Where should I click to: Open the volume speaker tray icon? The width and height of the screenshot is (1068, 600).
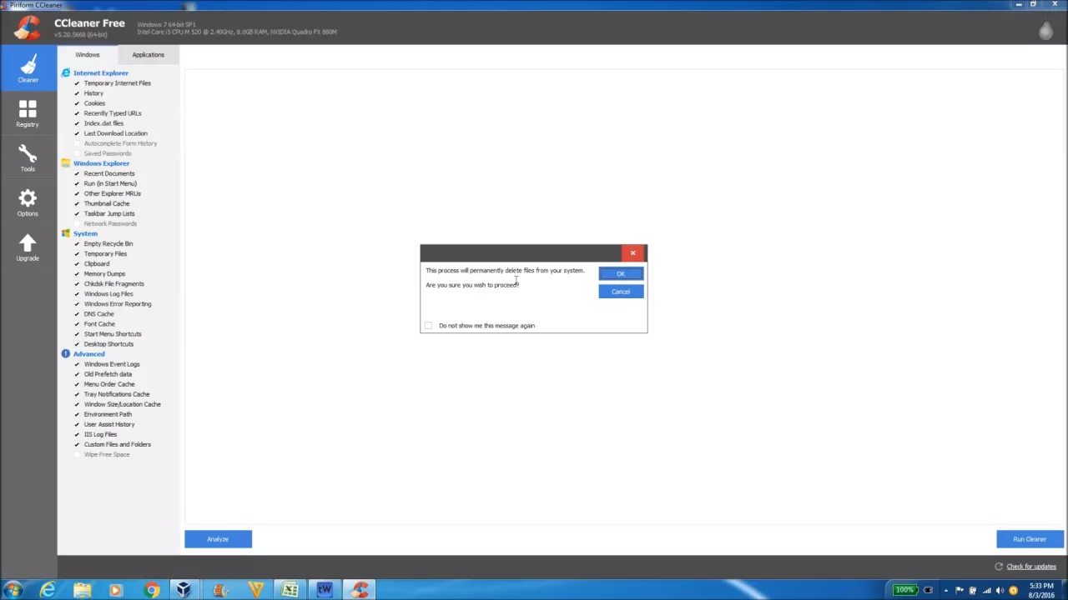coord(1000,591)
